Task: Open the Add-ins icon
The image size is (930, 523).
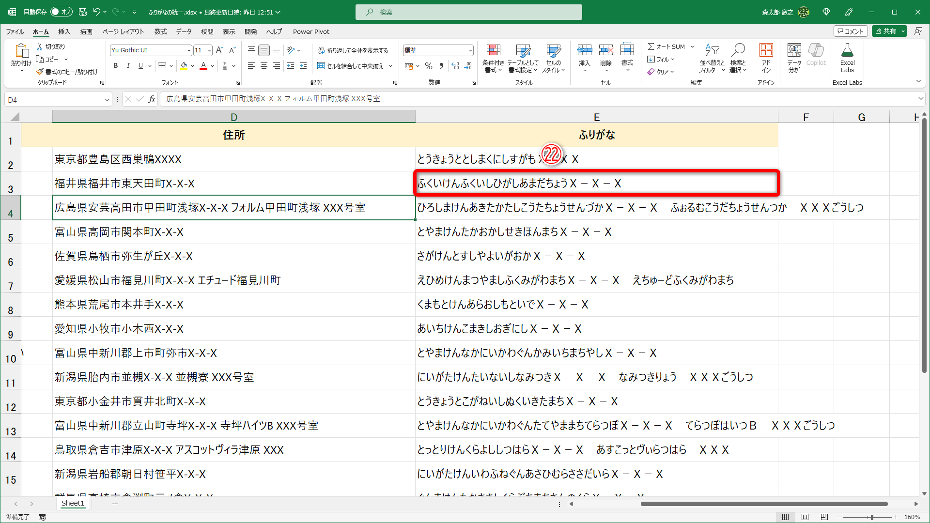Action: pos(766,51)
